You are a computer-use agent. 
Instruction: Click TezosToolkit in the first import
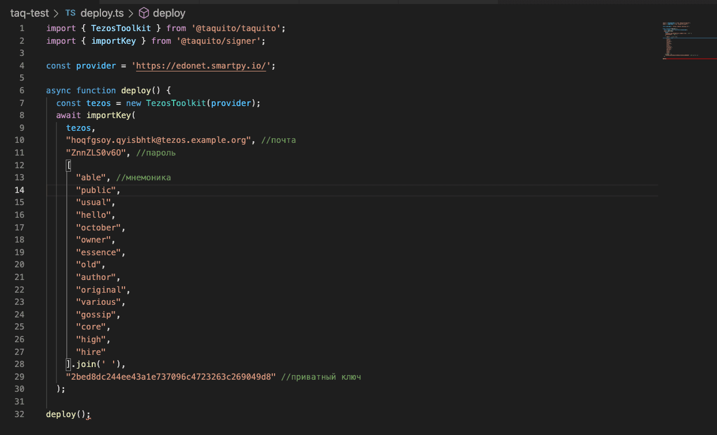121,28
